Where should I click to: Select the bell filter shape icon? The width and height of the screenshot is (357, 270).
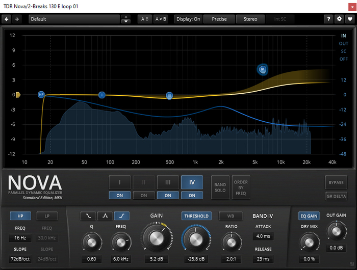pos(105,216)
